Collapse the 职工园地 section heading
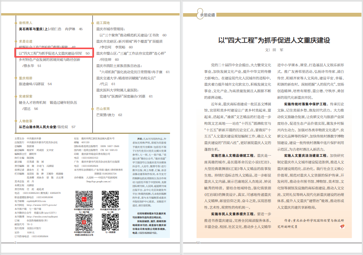This screenshot has width=363, height=255. tap(103, 22)
